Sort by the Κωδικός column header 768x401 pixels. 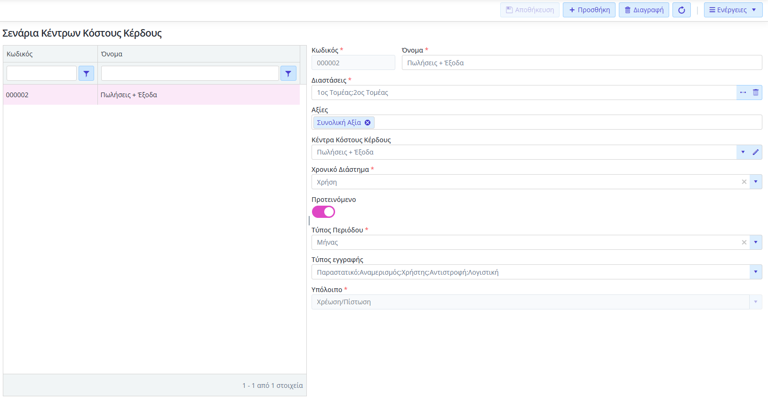tap(20, 54)
